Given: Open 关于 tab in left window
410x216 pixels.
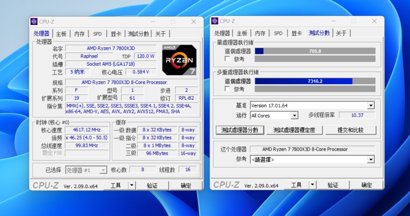Looking at the screenshot, I should click(x=160, y=34).
